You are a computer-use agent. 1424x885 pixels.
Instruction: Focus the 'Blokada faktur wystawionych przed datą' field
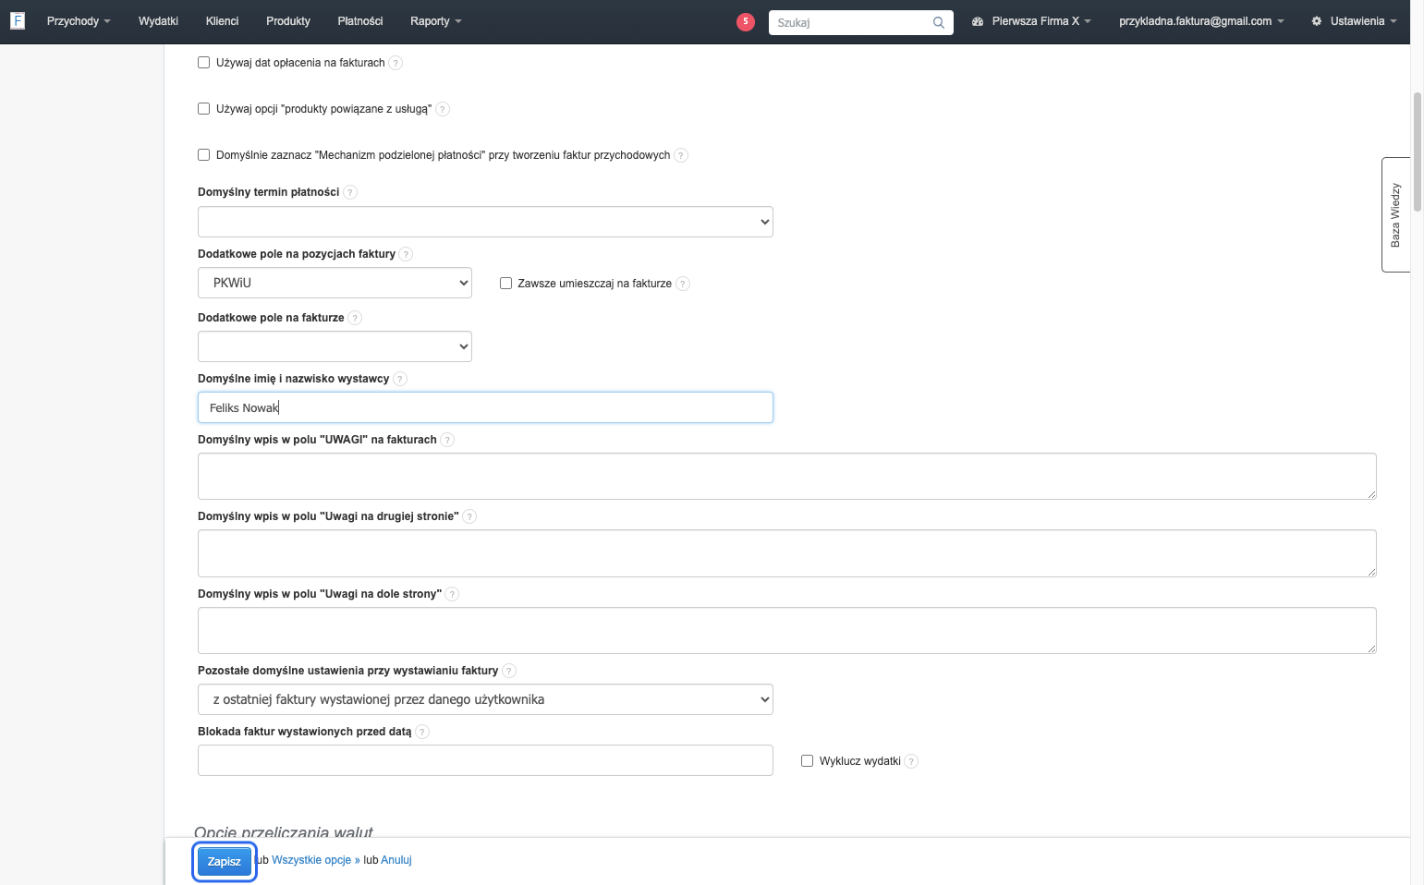(485, 760)
